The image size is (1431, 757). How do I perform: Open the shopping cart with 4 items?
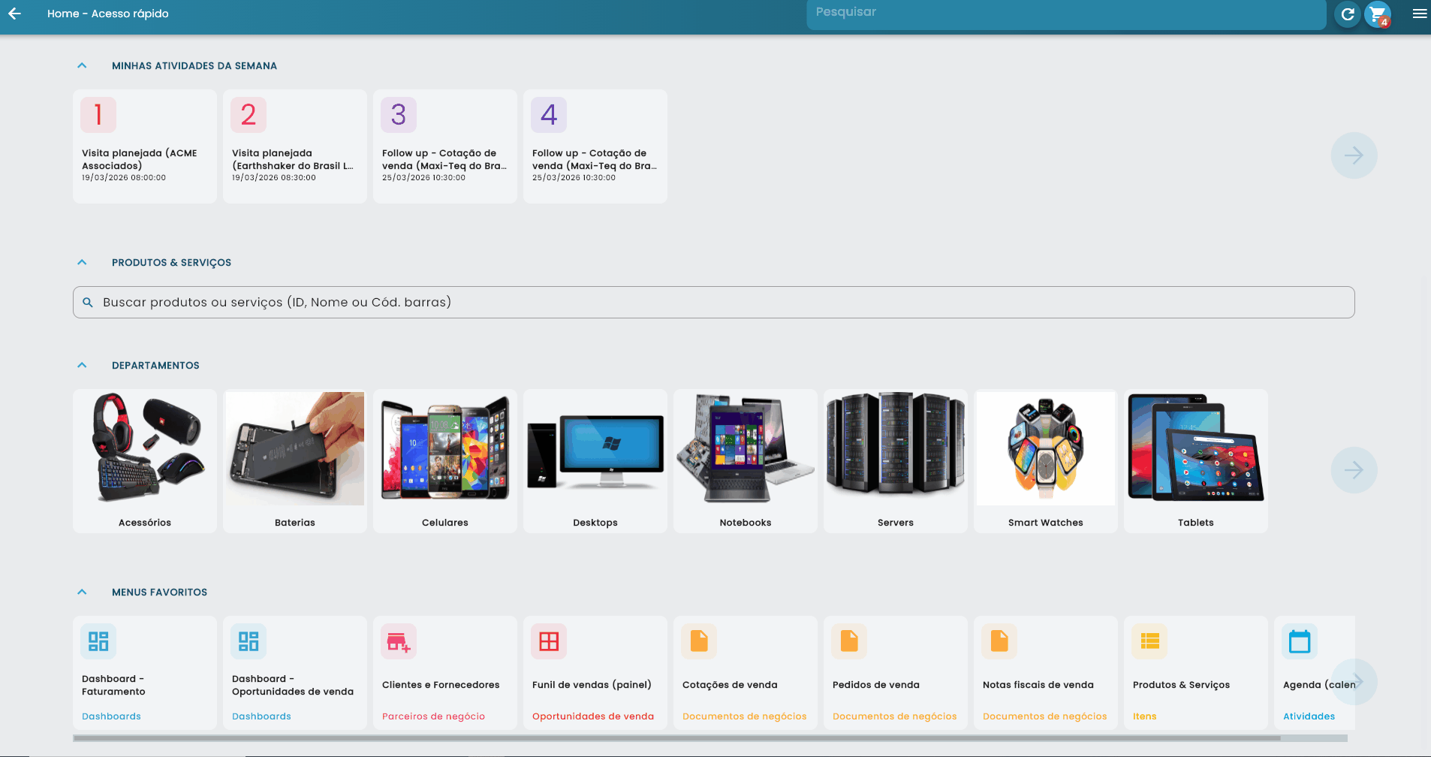pos(1378,14)
